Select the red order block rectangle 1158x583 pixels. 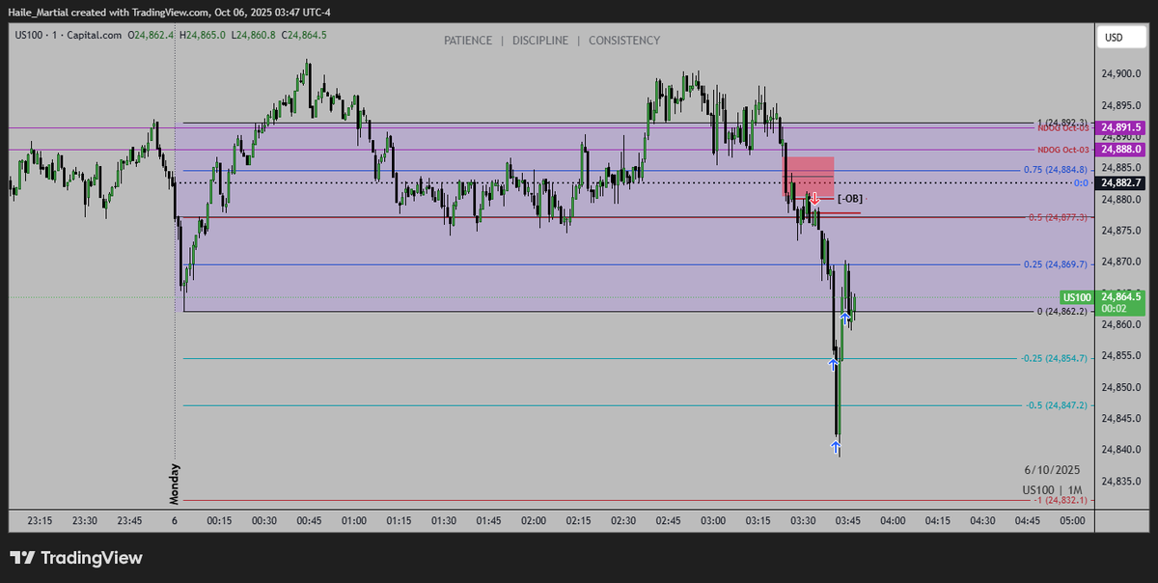pyautogui.click(x=808, y=176)
